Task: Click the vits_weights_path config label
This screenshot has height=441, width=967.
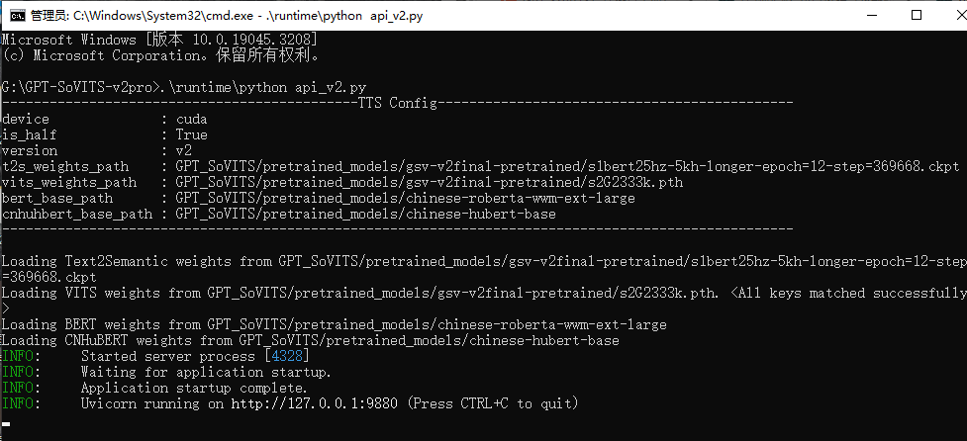Action: 69,182
